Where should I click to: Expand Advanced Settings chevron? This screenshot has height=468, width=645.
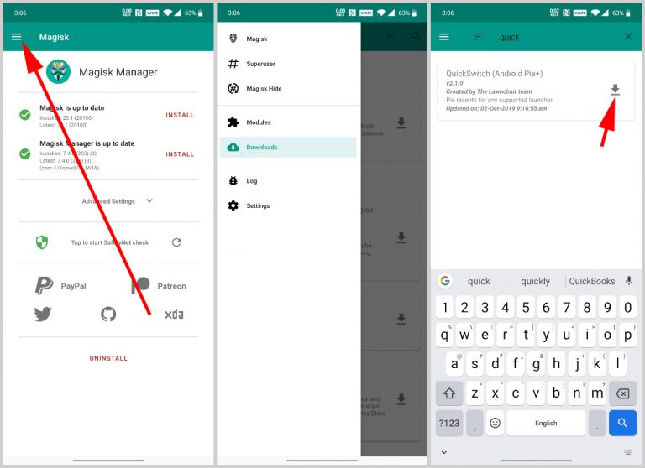[x=149, y=201]
